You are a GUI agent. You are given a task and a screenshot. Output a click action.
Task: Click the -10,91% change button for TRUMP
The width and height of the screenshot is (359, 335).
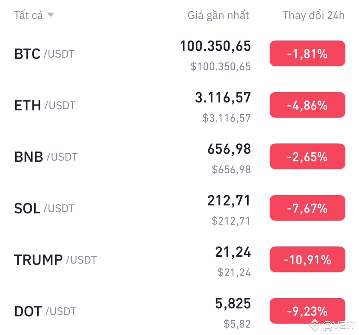tap(307, 259)
